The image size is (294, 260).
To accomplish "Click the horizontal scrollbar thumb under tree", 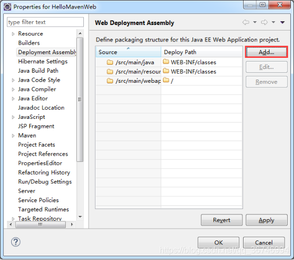I will (40, 224).
